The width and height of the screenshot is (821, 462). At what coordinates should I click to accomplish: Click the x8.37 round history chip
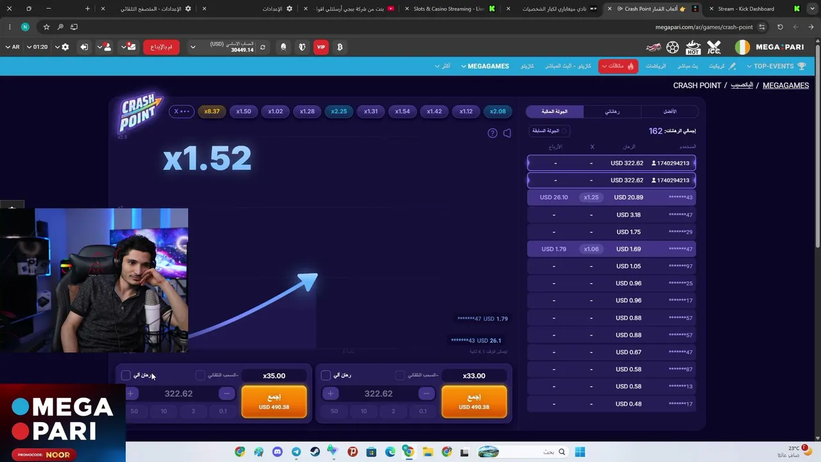click(212, 111)
